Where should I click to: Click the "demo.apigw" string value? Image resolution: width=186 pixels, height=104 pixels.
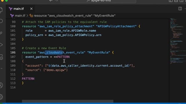[56, 70]
